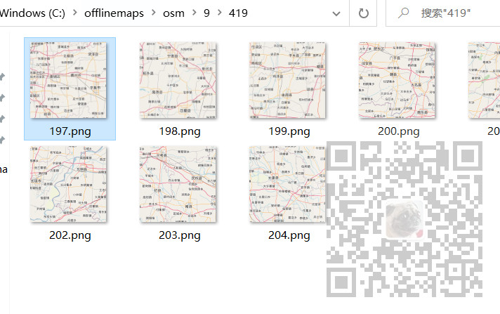Select the 200.png map tile thumbnail
500x314 pixels.
(397, 80)
